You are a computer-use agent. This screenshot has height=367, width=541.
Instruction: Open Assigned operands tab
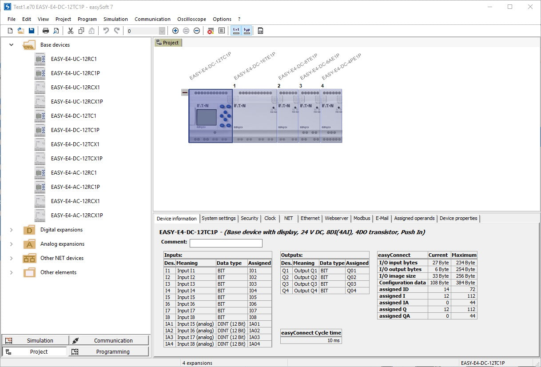pos(414,218)
